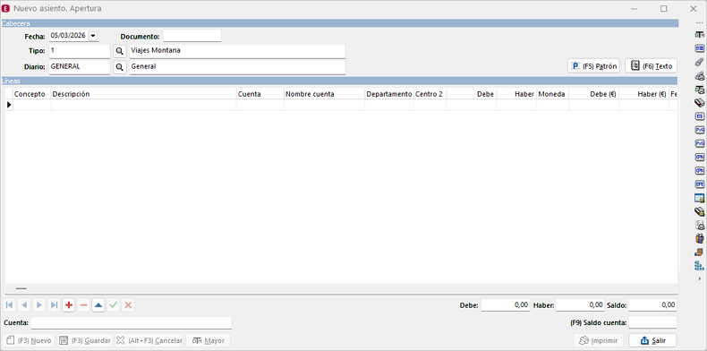
Task: Click the Cabecera section header bar
Action: 340,23
